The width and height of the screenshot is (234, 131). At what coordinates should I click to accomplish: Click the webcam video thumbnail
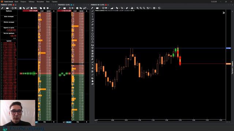pos(18,113)
